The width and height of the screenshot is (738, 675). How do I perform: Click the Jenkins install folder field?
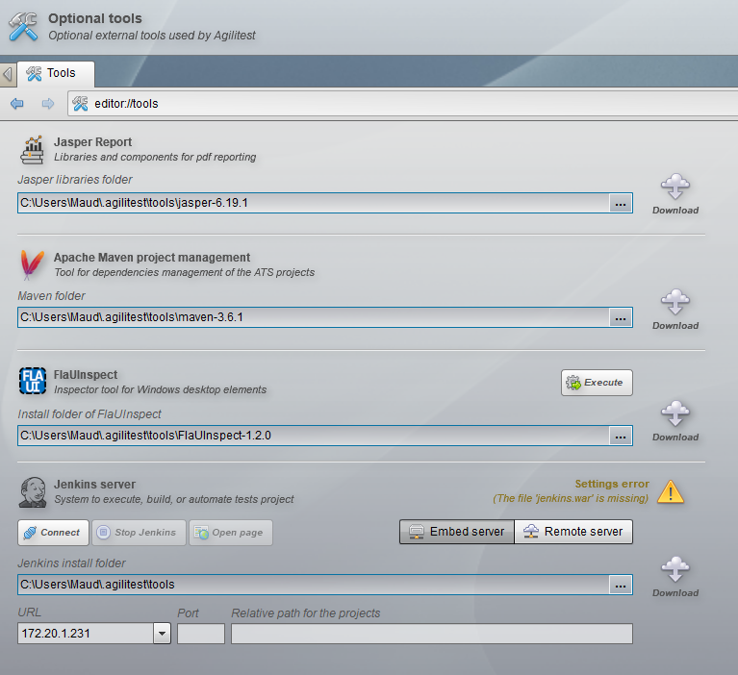tap(314, 585)
